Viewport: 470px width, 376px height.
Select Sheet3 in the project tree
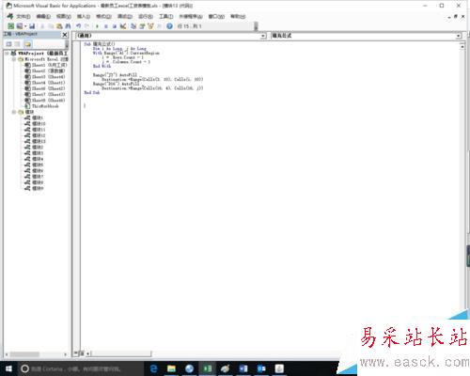click(x=45, y=77)
